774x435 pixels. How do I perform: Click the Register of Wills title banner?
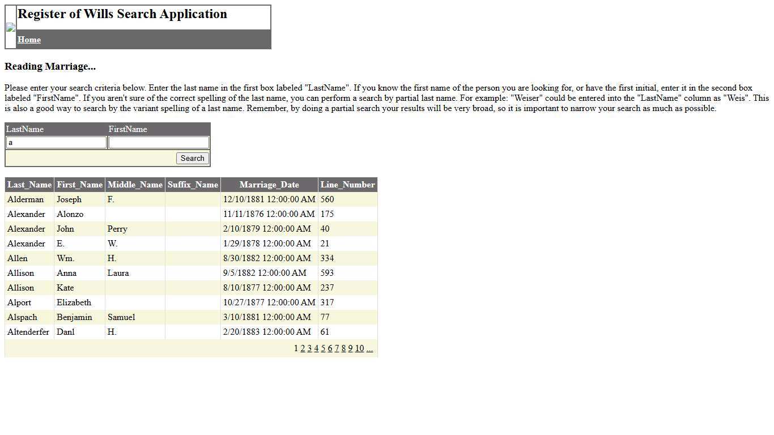coord(122,14)
